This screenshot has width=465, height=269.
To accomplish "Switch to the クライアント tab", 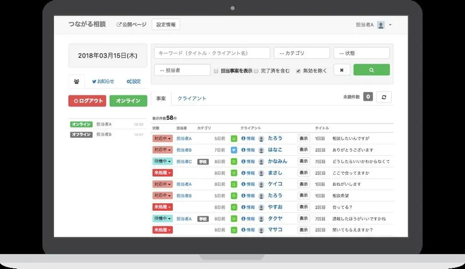I will tap(192, 98).
